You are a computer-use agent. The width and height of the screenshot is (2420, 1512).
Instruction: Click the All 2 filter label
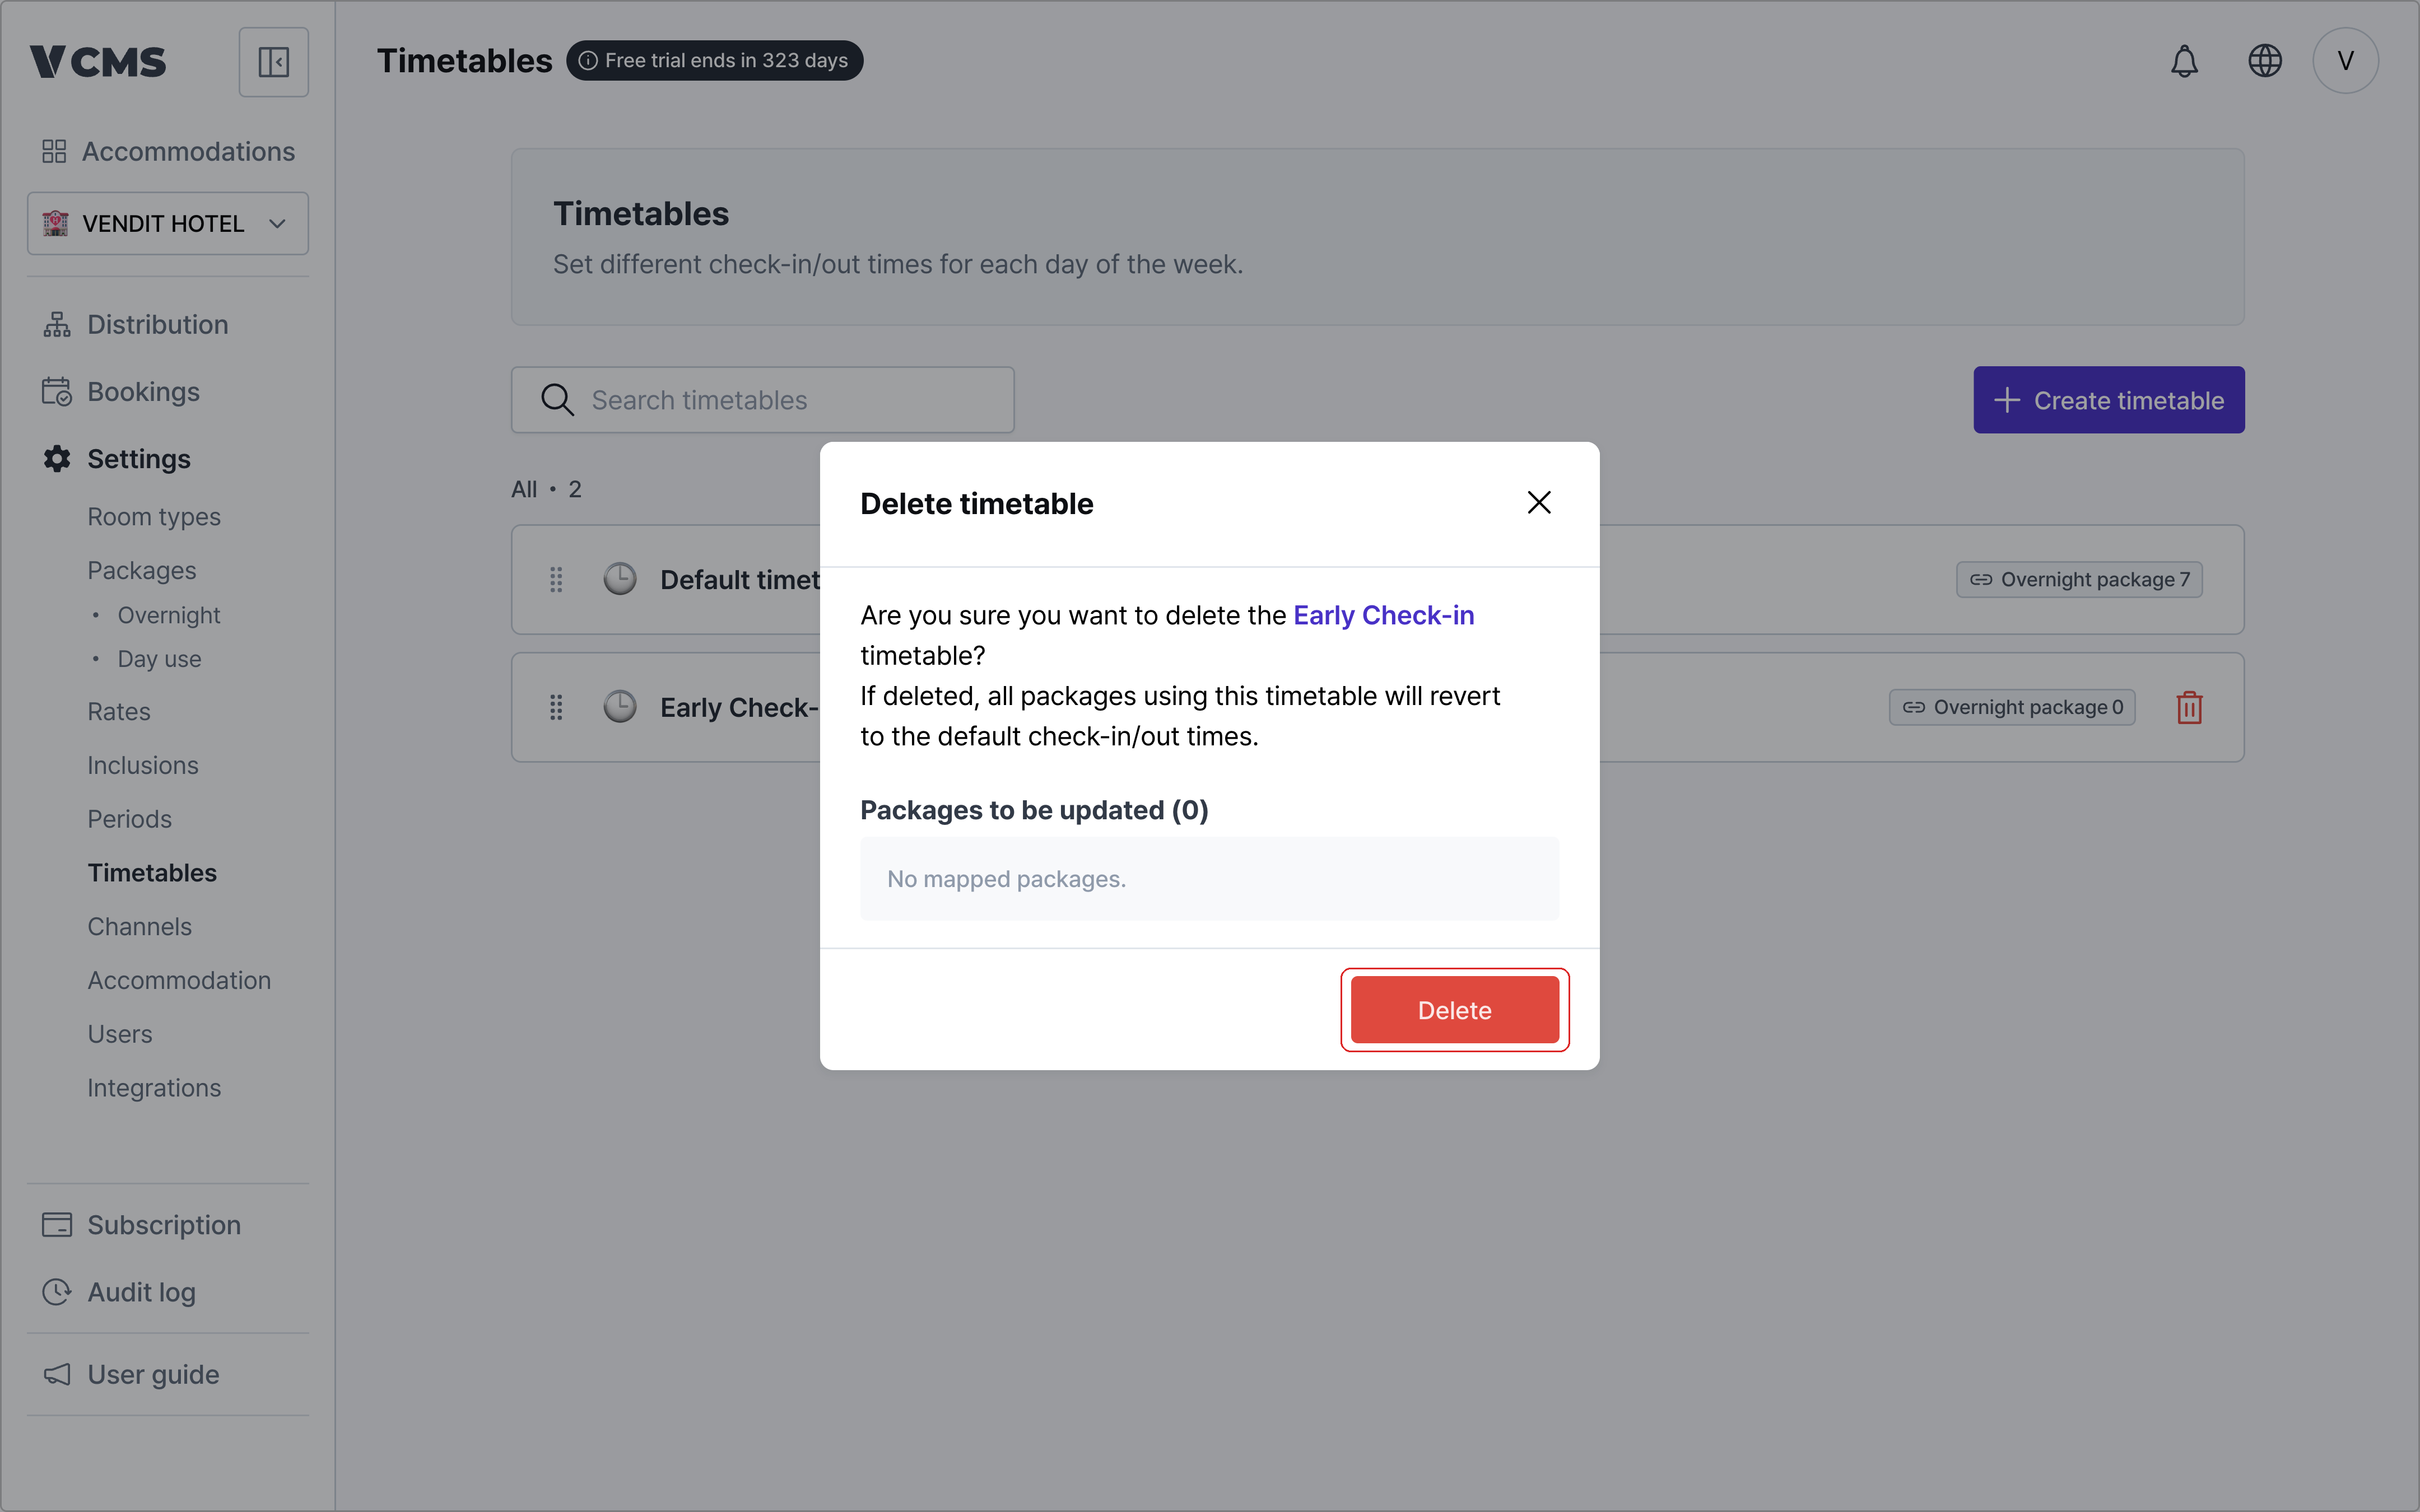(546, 489)
